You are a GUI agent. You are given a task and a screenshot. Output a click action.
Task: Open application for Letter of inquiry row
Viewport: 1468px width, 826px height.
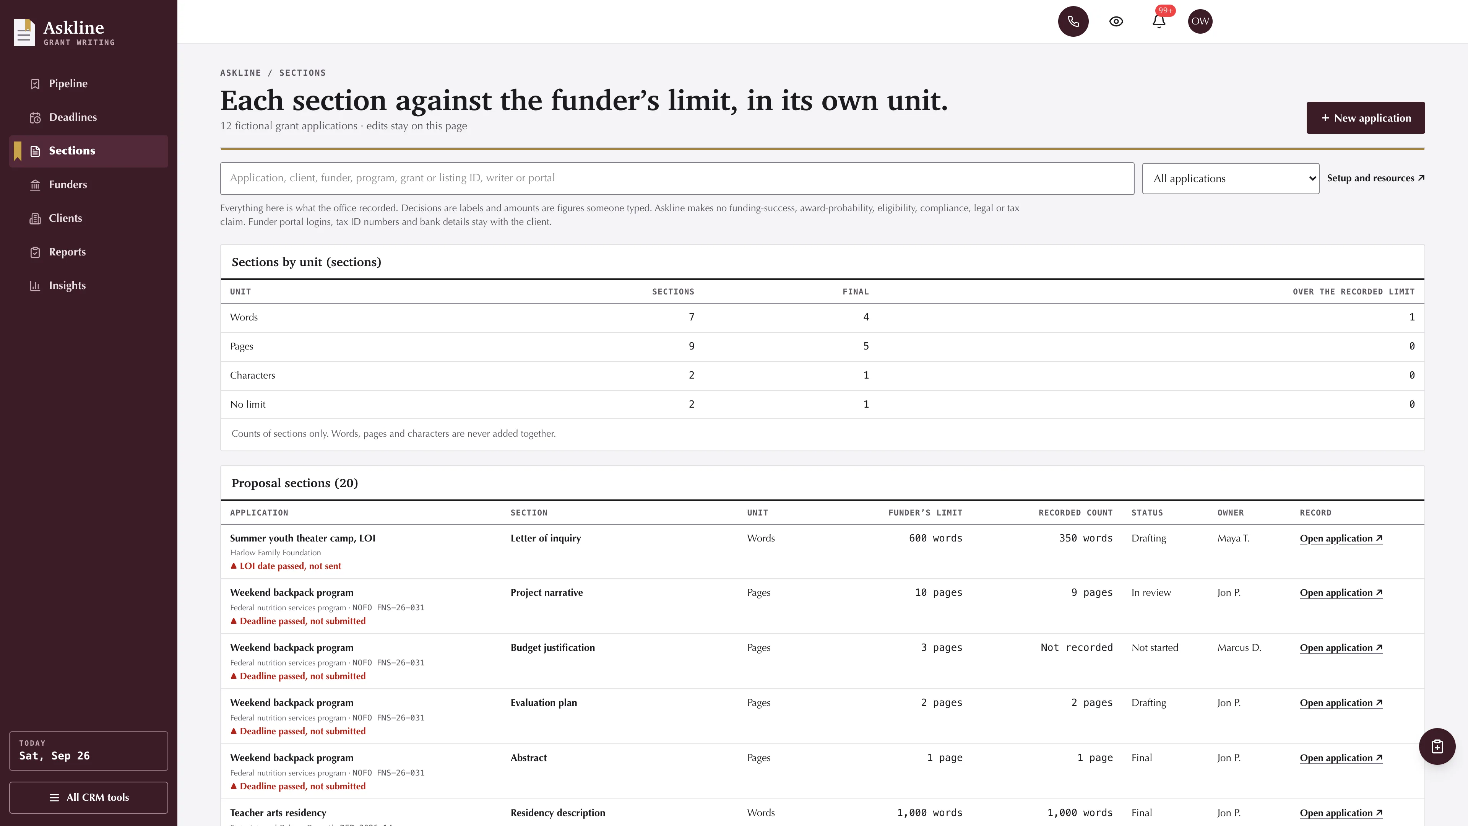click(1341, 538)
